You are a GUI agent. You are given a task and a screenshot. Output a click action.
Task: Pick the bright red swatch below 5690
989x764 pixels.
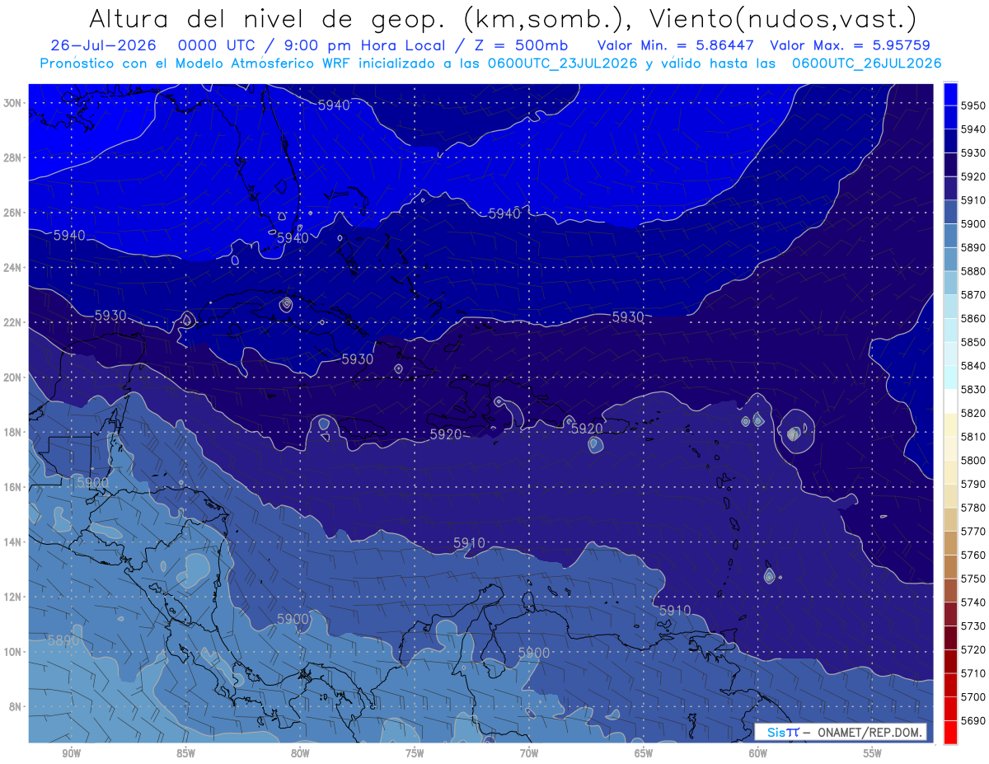coord(950,732)
